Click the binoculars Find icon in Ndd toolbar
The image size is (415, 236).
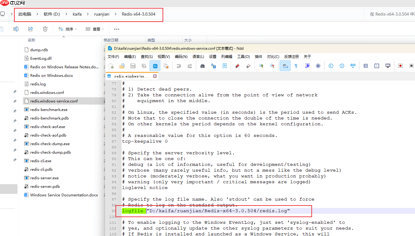[202, 66]
